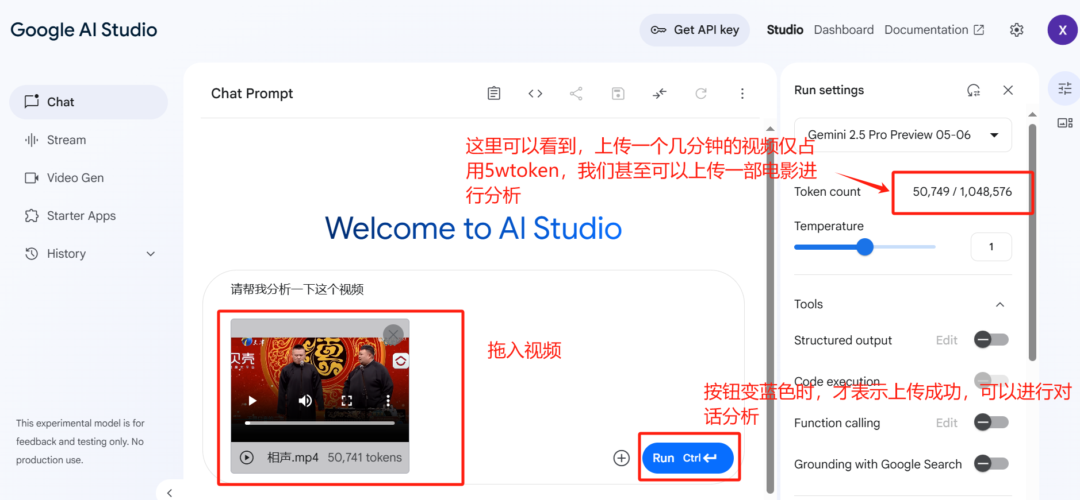
Task: Toggle the run settings sliders icon
Action: pyautogui.click(x=1065, y=88)
